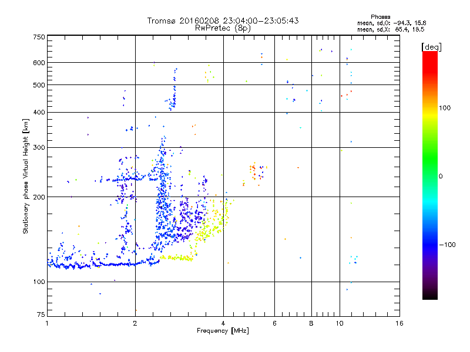
Task: Click the y-axis tick label "750"
Action: point(39,37)
